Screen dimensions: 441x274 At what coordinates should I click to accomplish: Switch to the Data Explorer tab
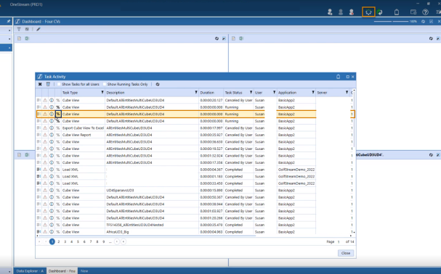tap(30, 271)
